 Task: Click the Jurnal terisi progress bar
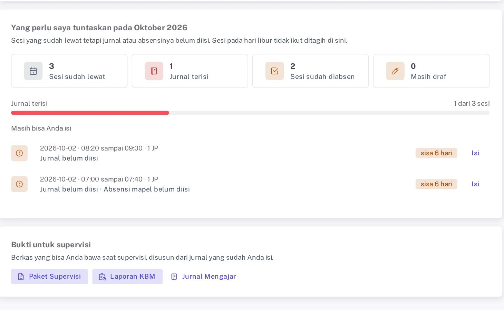pos(250,113)
